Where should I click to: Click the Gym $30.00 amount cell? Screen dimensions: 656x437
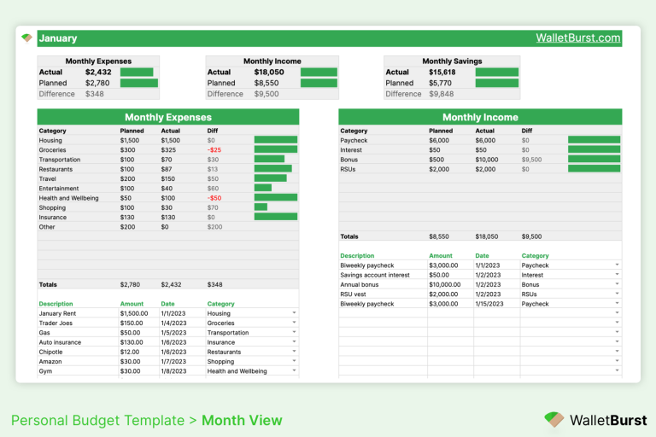tap(130, 371)
